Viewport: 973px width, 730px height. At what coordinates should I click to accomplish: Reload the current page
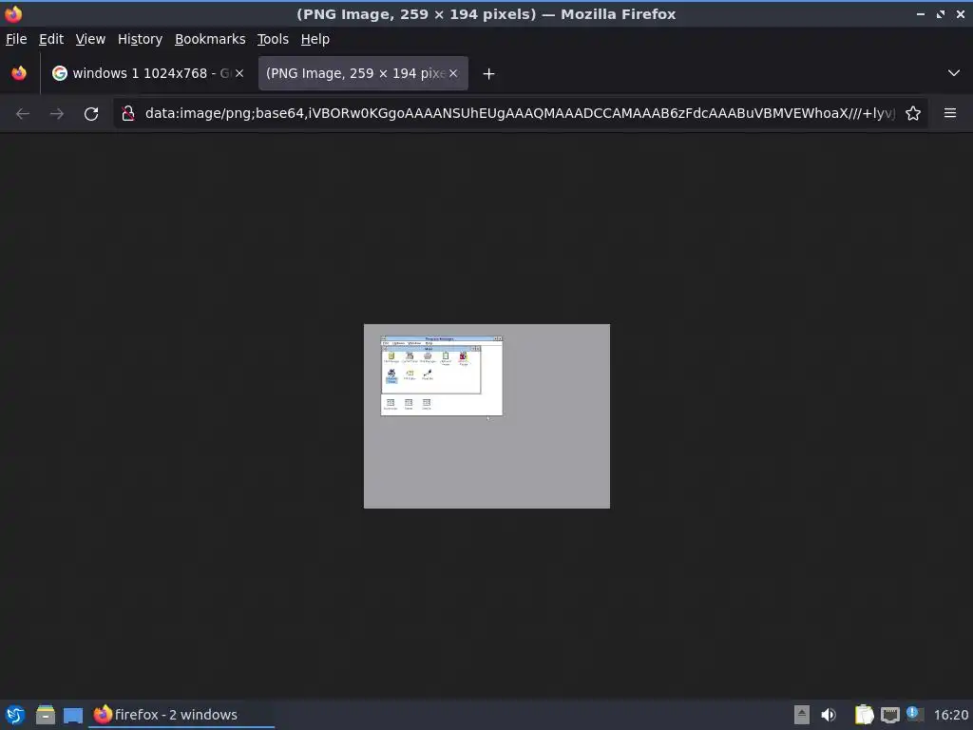click(x=91, y=114)
